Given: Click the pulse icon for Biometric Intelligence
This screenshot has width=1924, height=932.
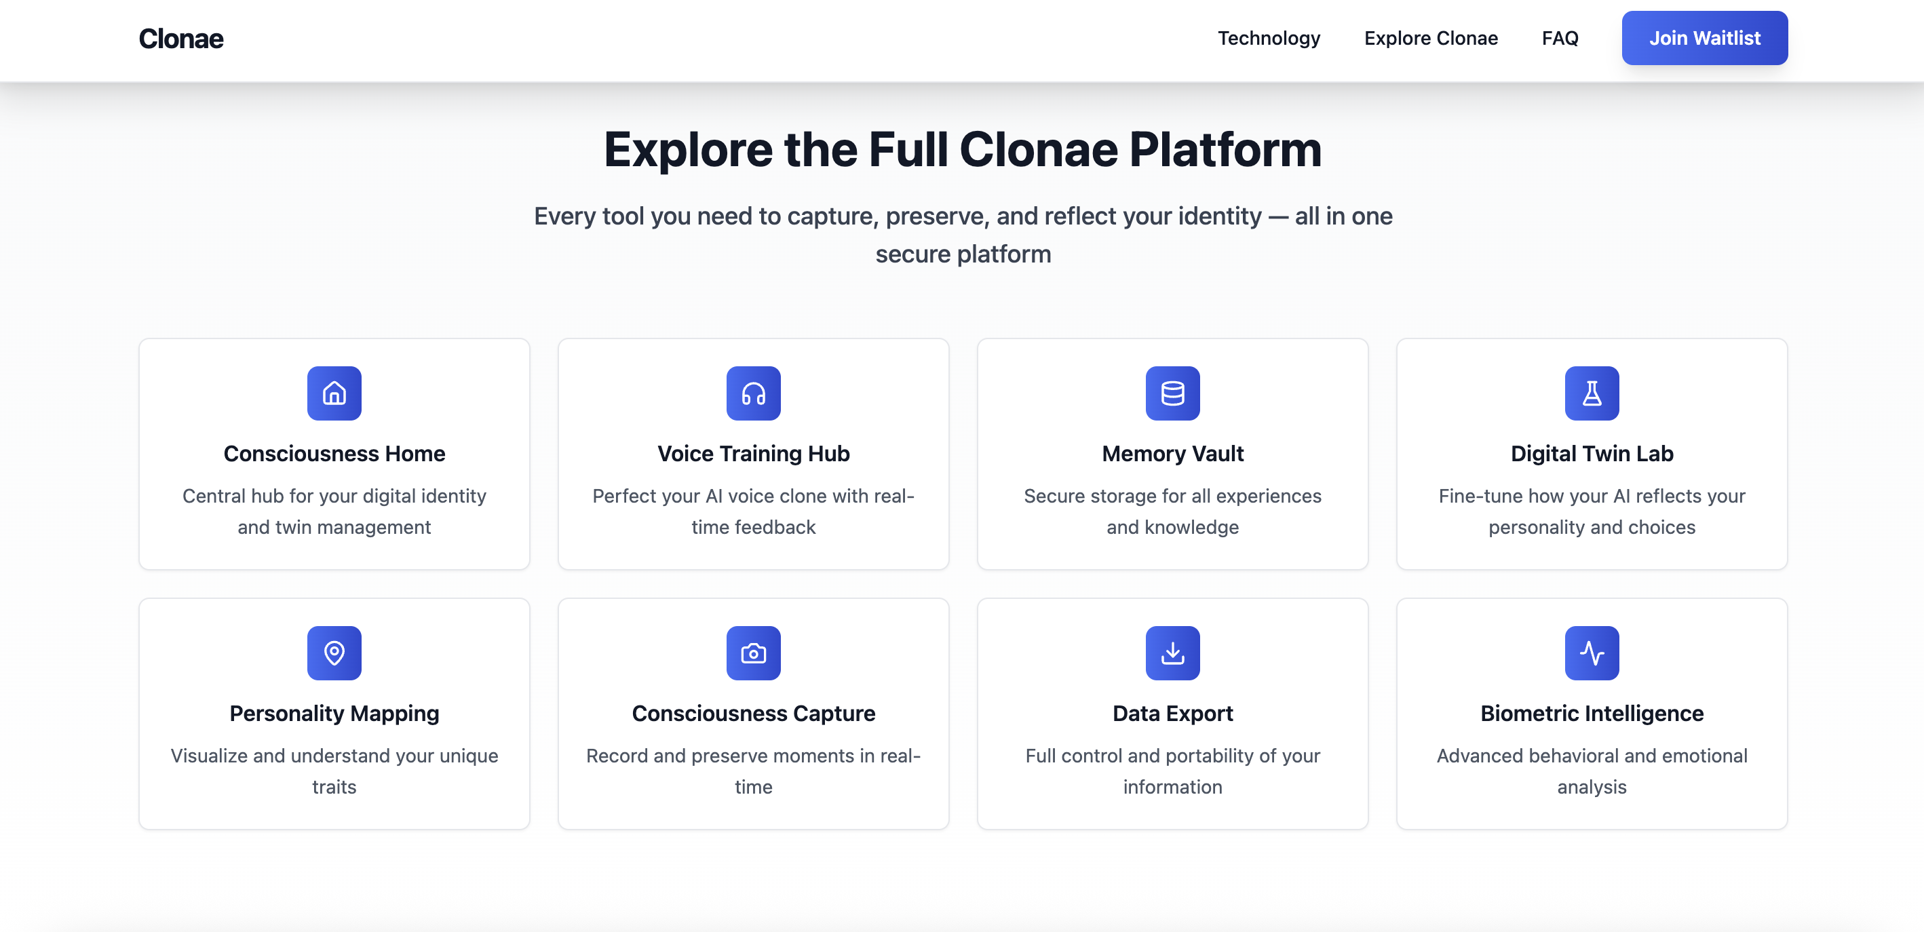Looking at the screenshot, I should pos(1591,653).
